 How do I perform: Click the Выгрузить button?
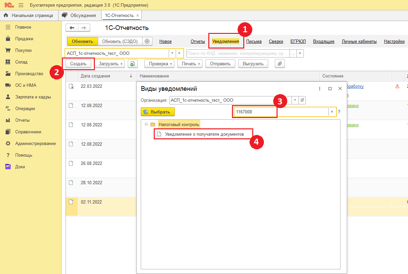pyautogui.click(x=253, y=64)
